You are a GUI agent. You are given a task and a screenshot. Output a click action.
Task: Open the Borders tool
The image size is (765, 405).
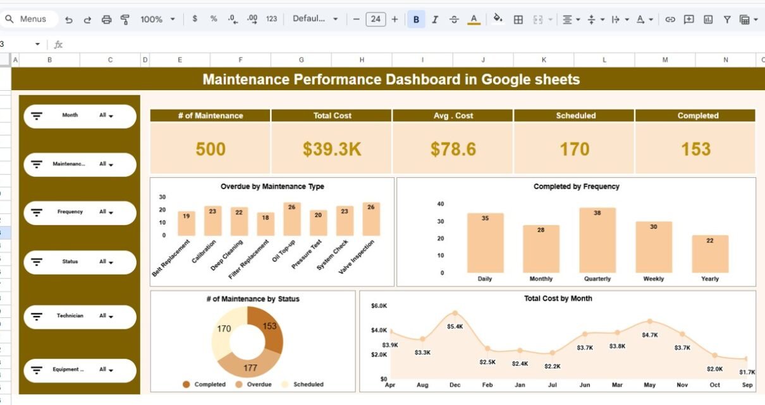518,20
